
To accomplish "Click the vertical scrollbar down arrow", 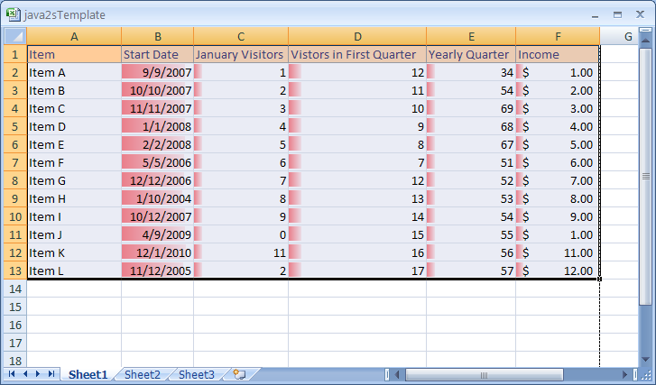I will tap(645, 360).
